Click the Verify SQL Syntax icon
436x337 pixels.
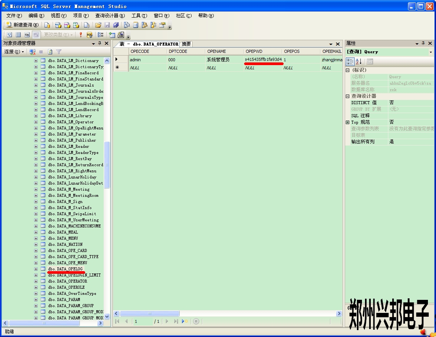[x=89, y=35]
